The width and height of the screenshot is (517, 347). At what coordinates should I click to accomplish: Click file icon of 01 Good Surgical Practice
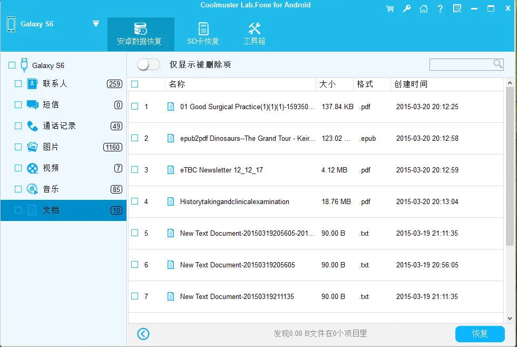[x=171, y=107]
